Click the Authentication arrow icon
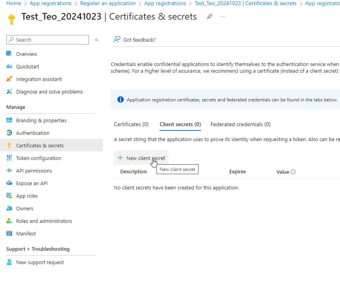 point(9,133)
